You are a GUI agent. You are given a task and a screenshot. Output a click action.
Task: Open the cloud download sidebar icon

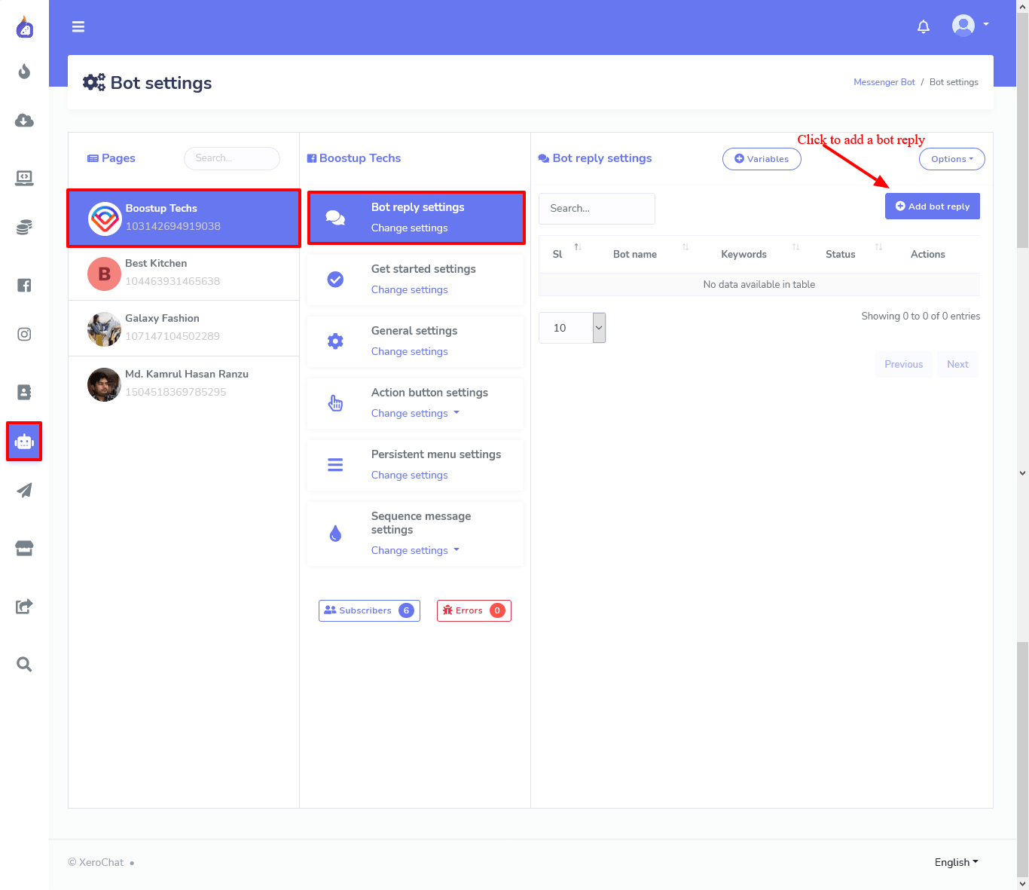24,121
